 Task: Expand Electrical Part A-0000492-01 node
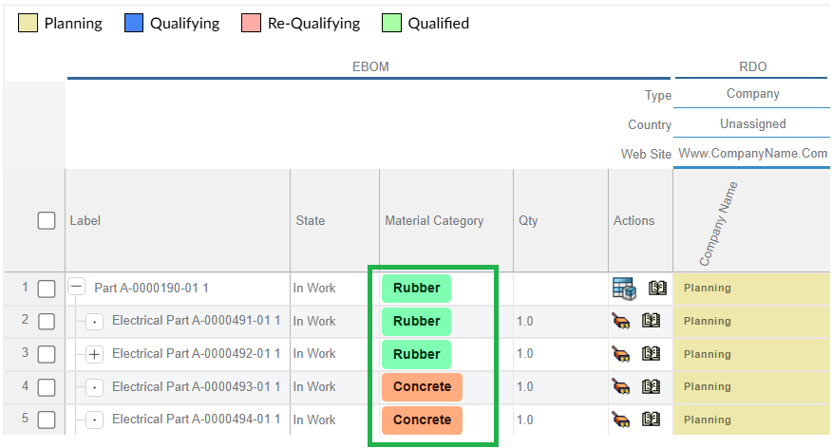point(94,354)
